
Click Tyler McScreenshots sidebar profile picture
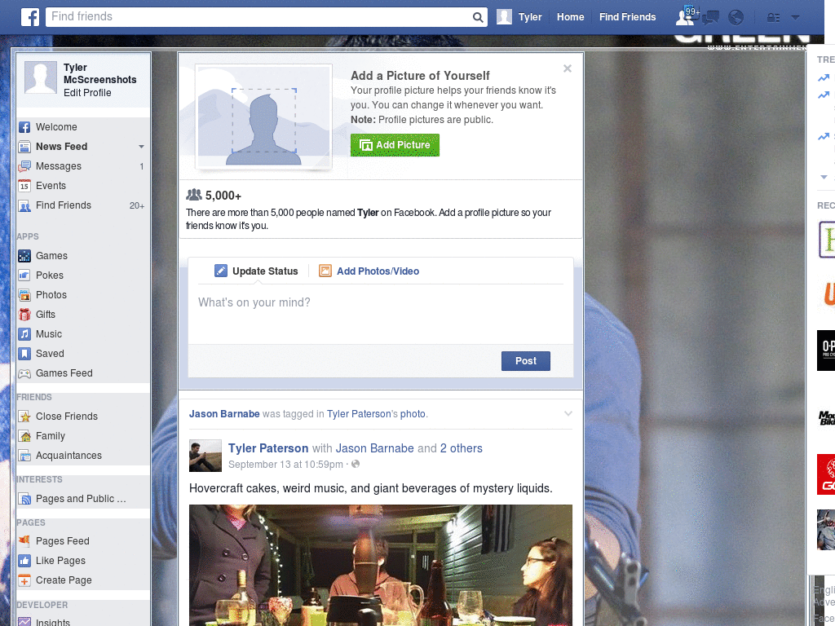[41, 77]
